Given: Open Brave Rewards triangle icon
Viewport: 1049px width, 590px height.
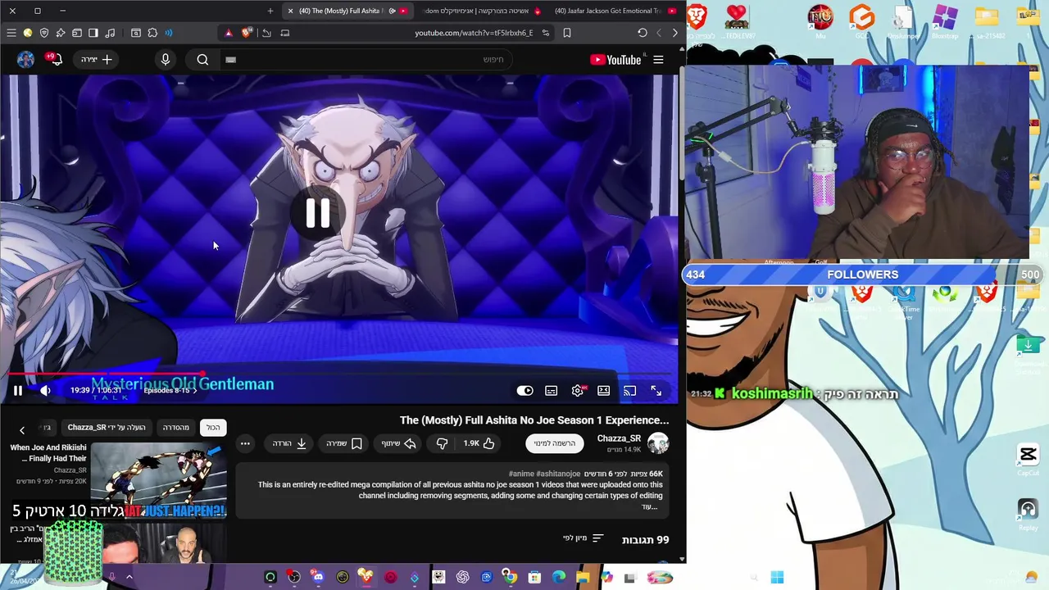Looking at the screenshot, I should 229,33.
